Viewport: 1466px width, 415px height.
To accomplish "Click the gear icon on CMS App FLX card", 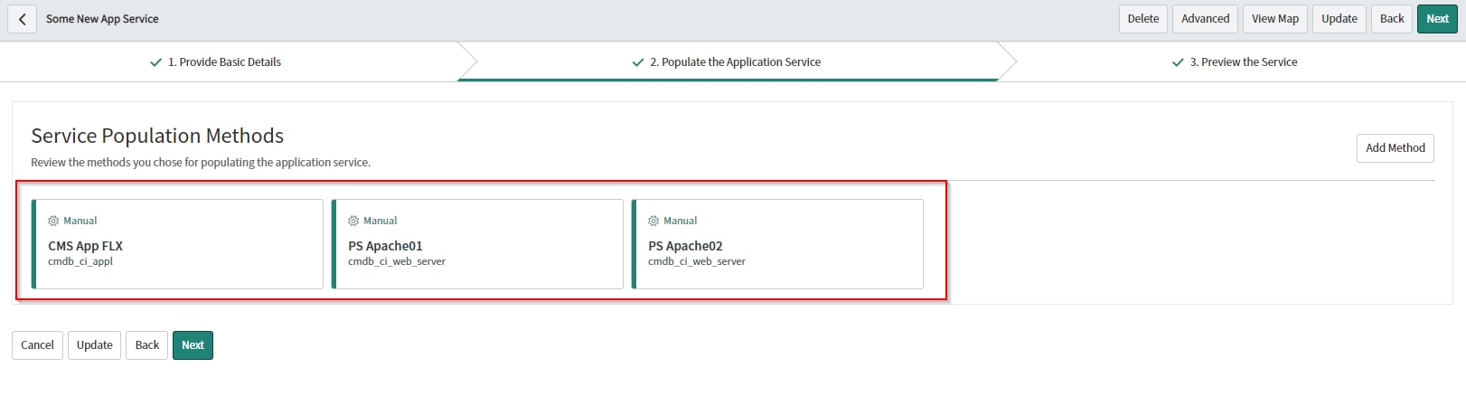I will tap(53, 221).
